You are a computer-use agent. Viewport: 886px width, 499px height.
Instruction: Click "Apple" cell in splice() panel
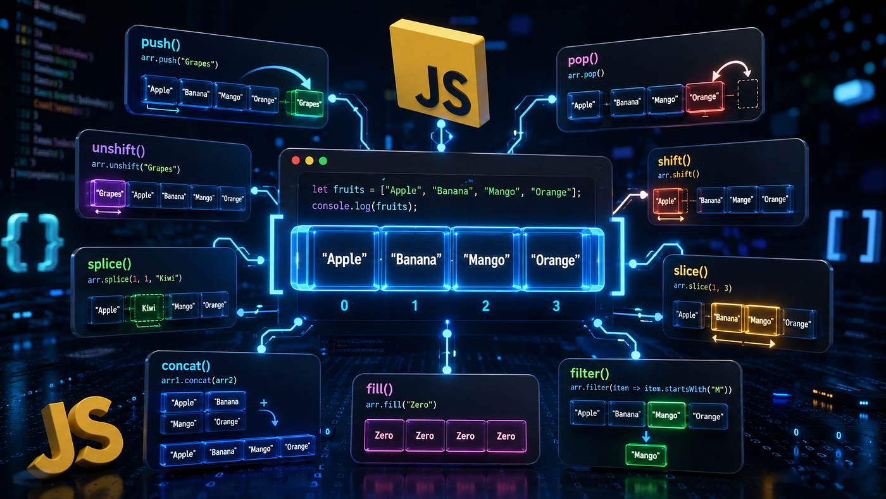108,310
